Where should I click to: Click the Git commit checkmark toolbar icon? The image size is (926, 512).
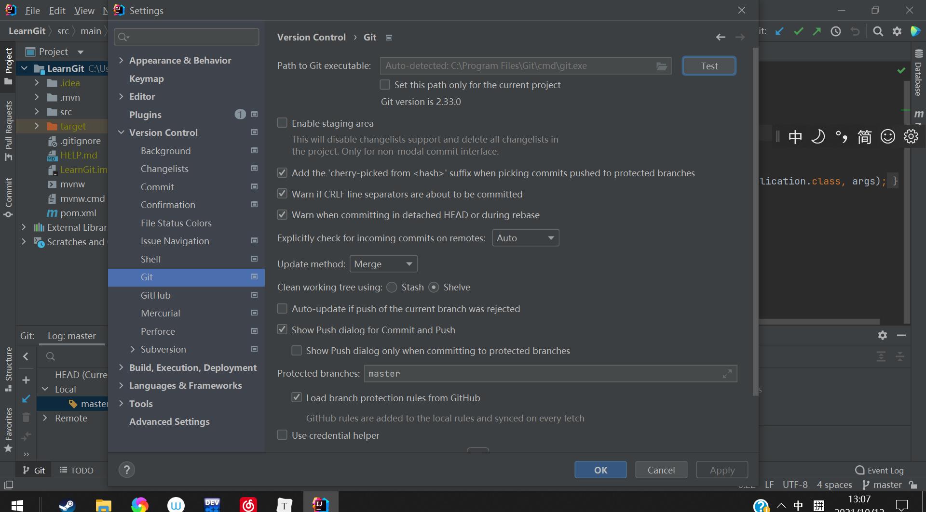pyautogui.click(x=798, y=31)
